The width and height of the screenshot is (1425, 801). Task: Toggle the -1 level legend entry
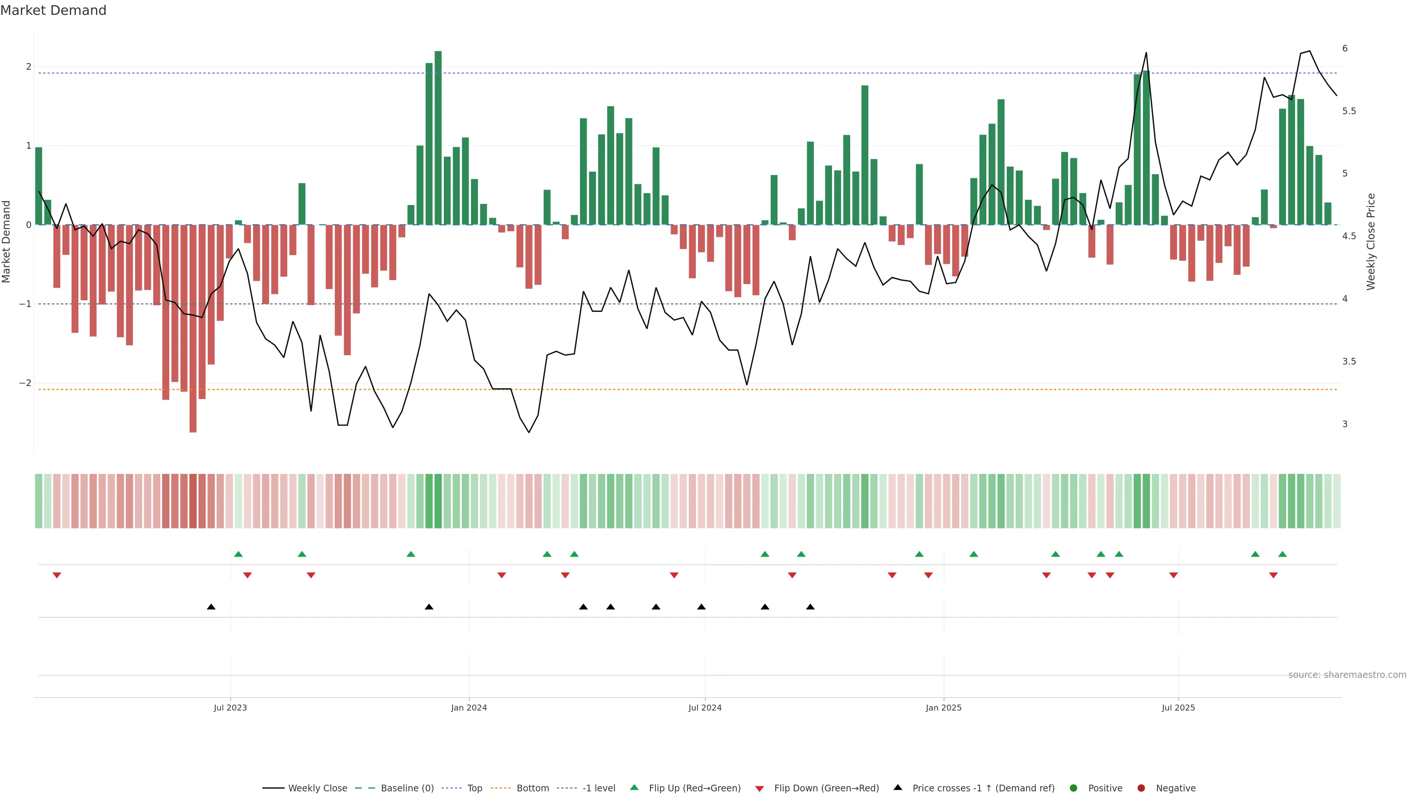[599, 788]
